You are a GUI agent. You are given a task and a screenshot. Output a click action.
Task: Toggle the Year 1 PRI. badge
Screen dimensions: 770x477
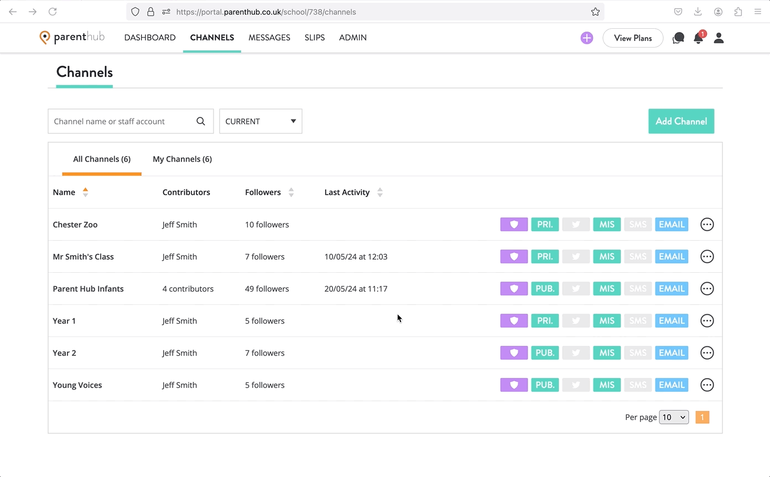[545, 321]
